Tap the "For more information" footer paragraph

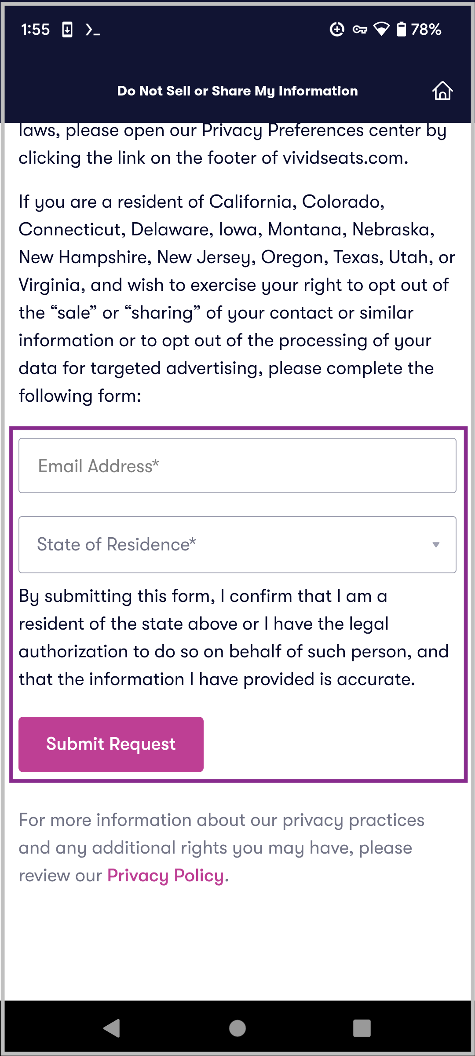pyautogui.click(x=221, y=847)
